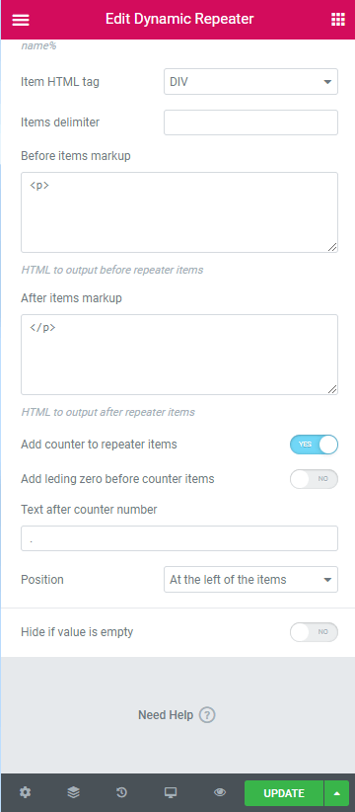The width and height of the screenshot is (355, 812).
Task: Open the hamburger menu icon
Action: [x=21, y=20]
